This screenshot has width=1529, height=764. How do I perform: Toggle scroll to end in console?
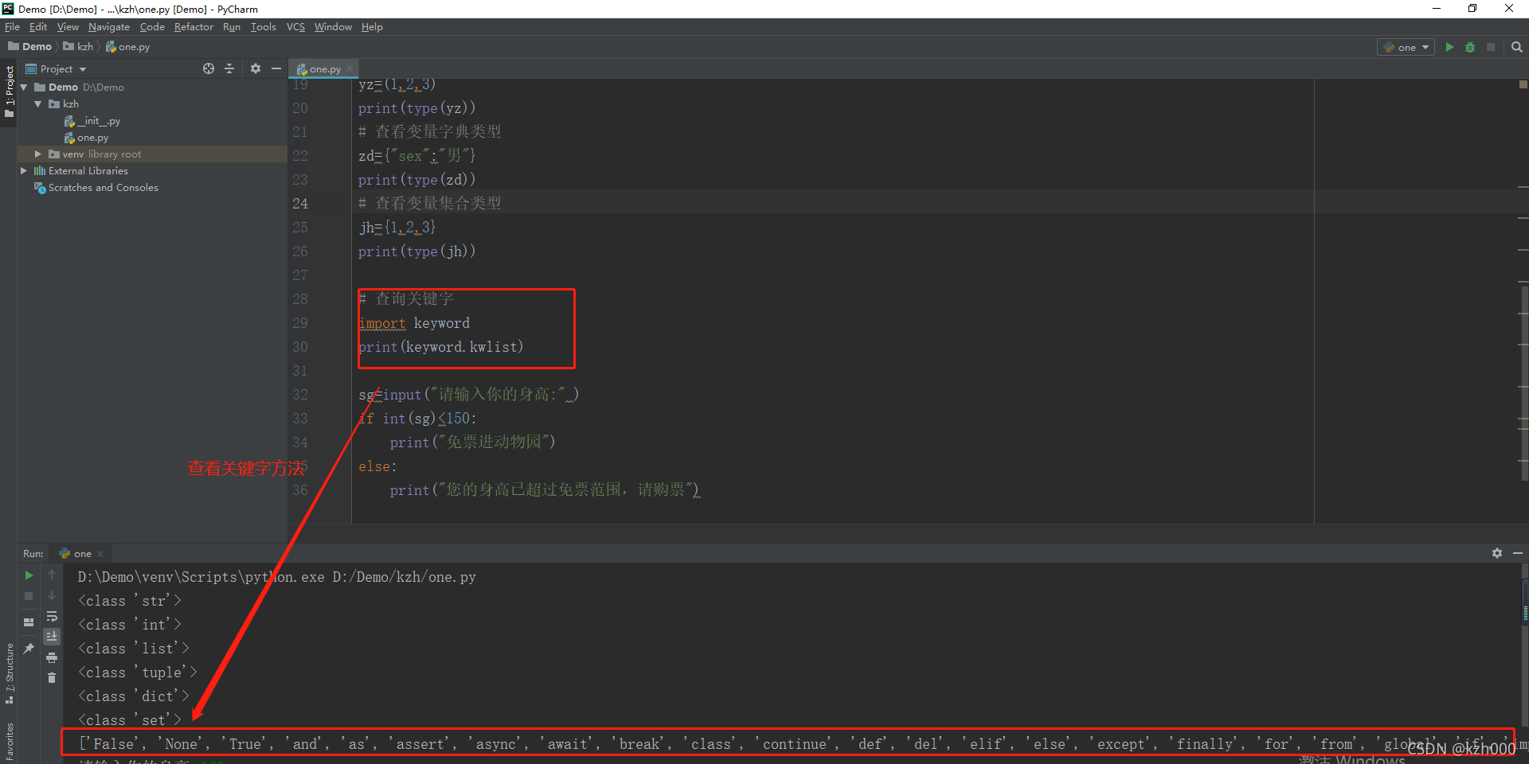pyautogui.click(x=52, y=636)
